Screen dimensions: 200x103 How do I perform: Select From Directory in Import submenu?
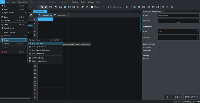pos(37,43)
